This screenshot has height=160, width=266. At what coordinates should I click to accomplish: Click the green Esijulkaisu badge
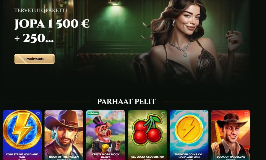tap(93, 113)
